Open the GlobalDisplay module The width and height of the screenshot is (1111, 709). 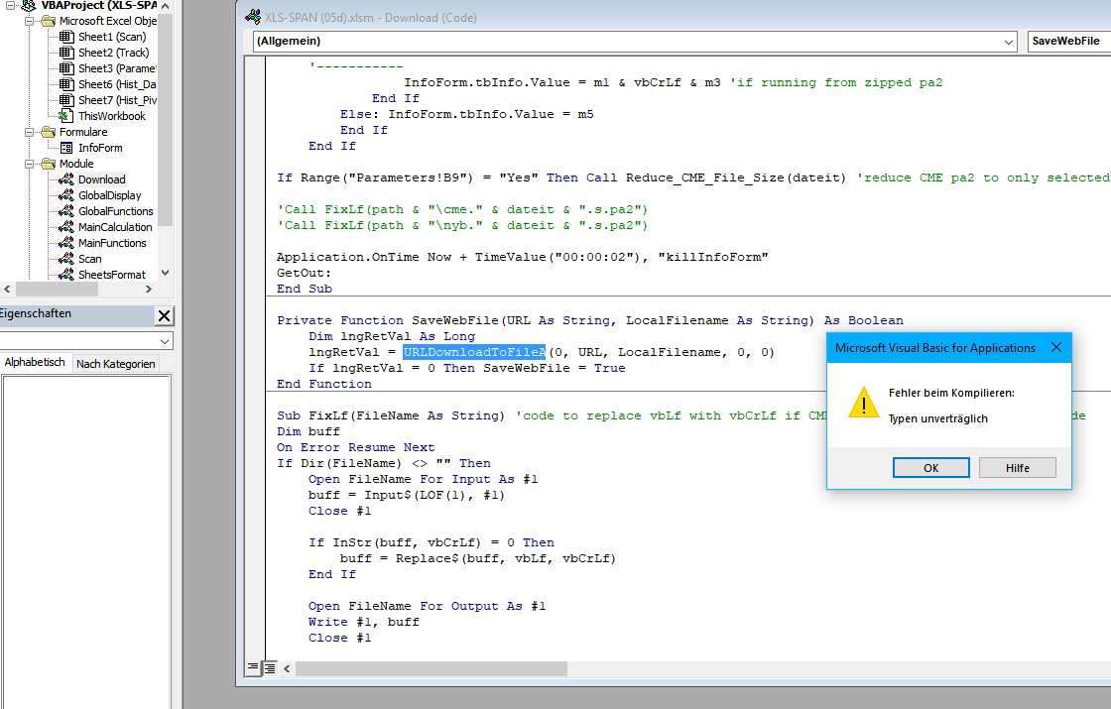click(110, 195)
